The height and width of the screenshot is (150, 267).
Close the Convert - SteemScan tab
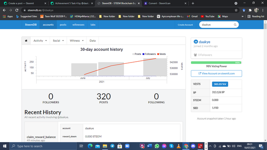tap(185, 3)
